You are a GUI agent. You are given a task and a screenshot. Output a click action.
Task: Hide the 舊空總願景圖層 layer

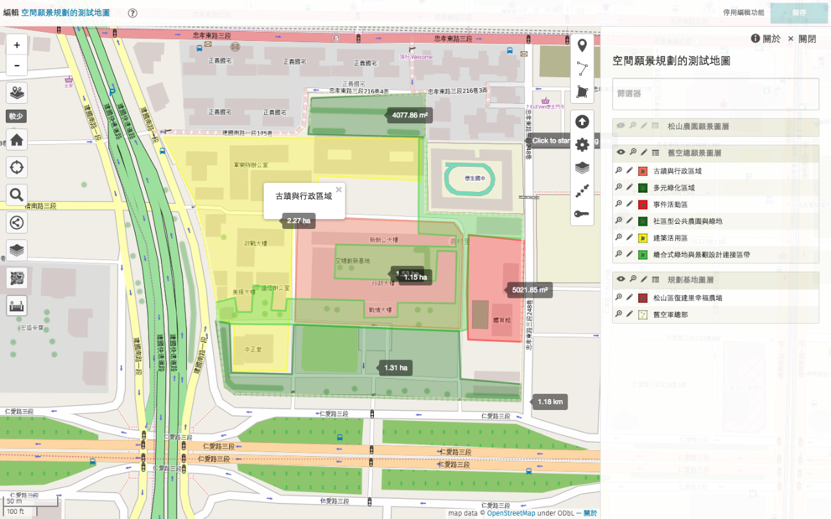pyautogui.click(x=621, y=152)
